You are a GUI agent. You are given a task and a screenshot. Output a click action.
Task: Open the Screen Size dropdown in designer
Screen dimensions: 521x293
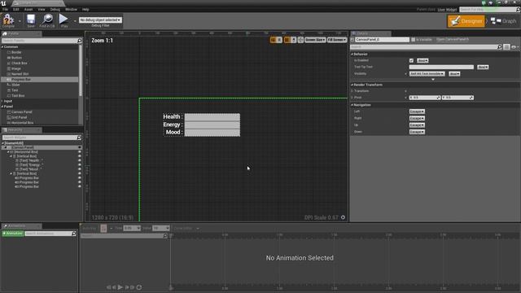[315, 40]
